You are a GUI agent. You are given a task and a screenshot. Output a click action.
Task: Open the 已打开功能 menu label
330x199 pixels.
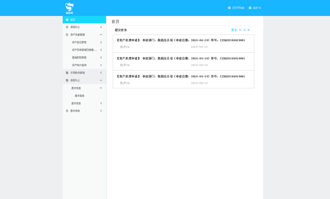pos(238,8)
